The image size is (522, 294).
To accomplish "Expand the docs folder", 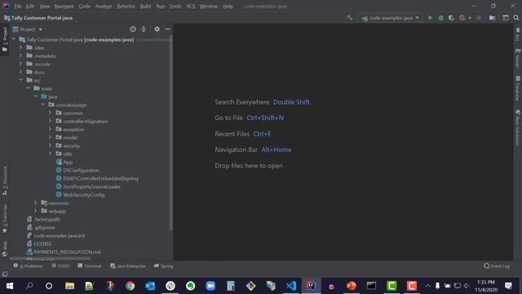I will 21,72.
